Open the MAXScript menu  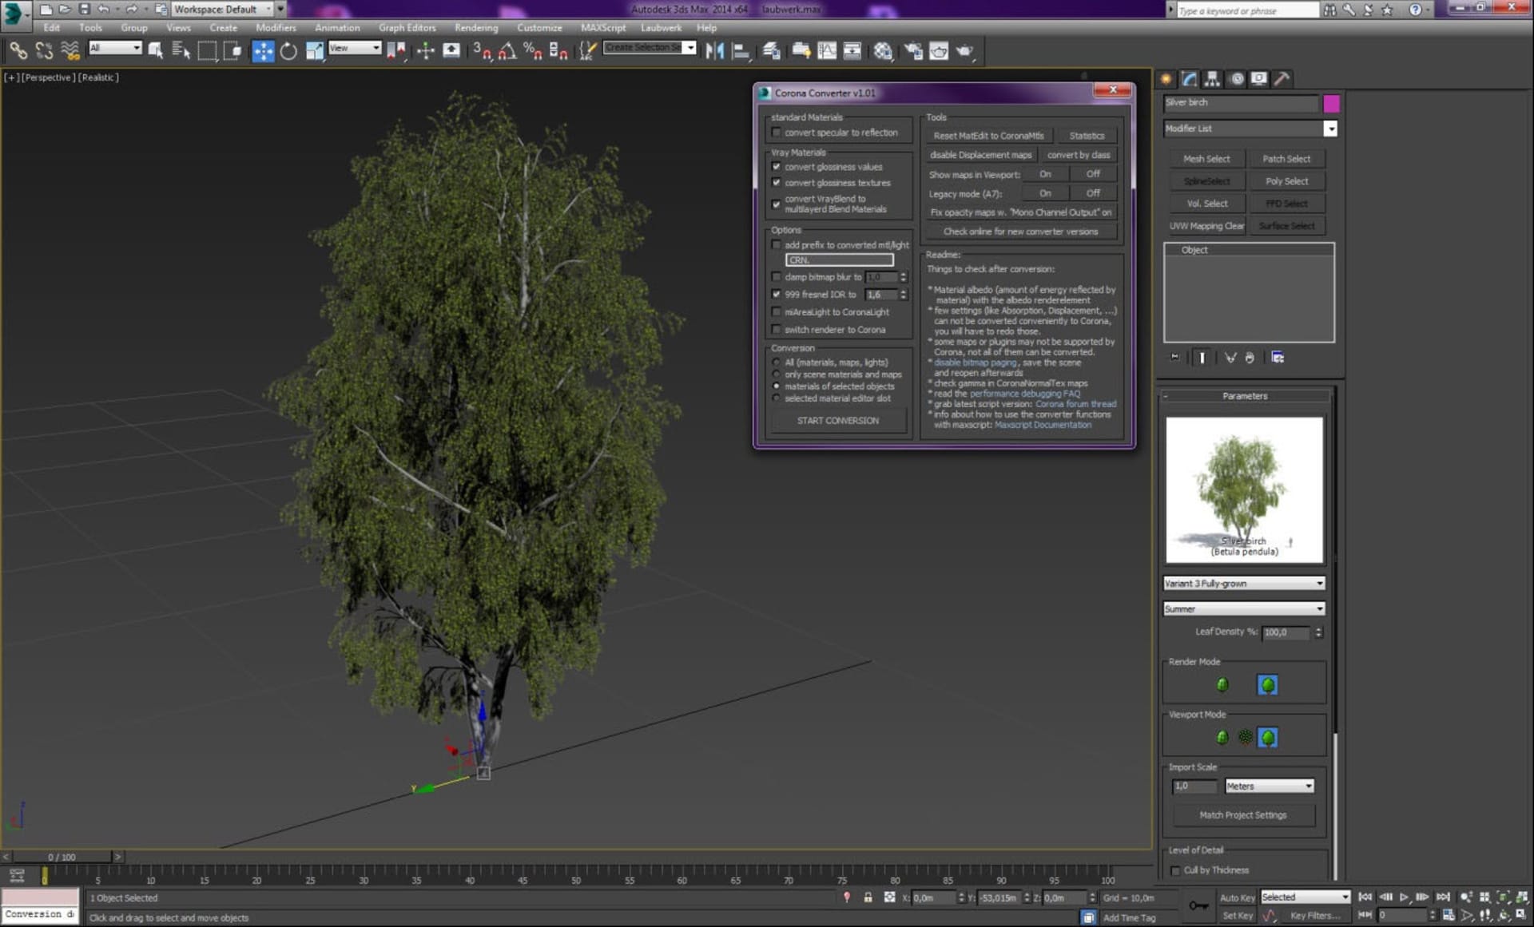pos(603,27)
